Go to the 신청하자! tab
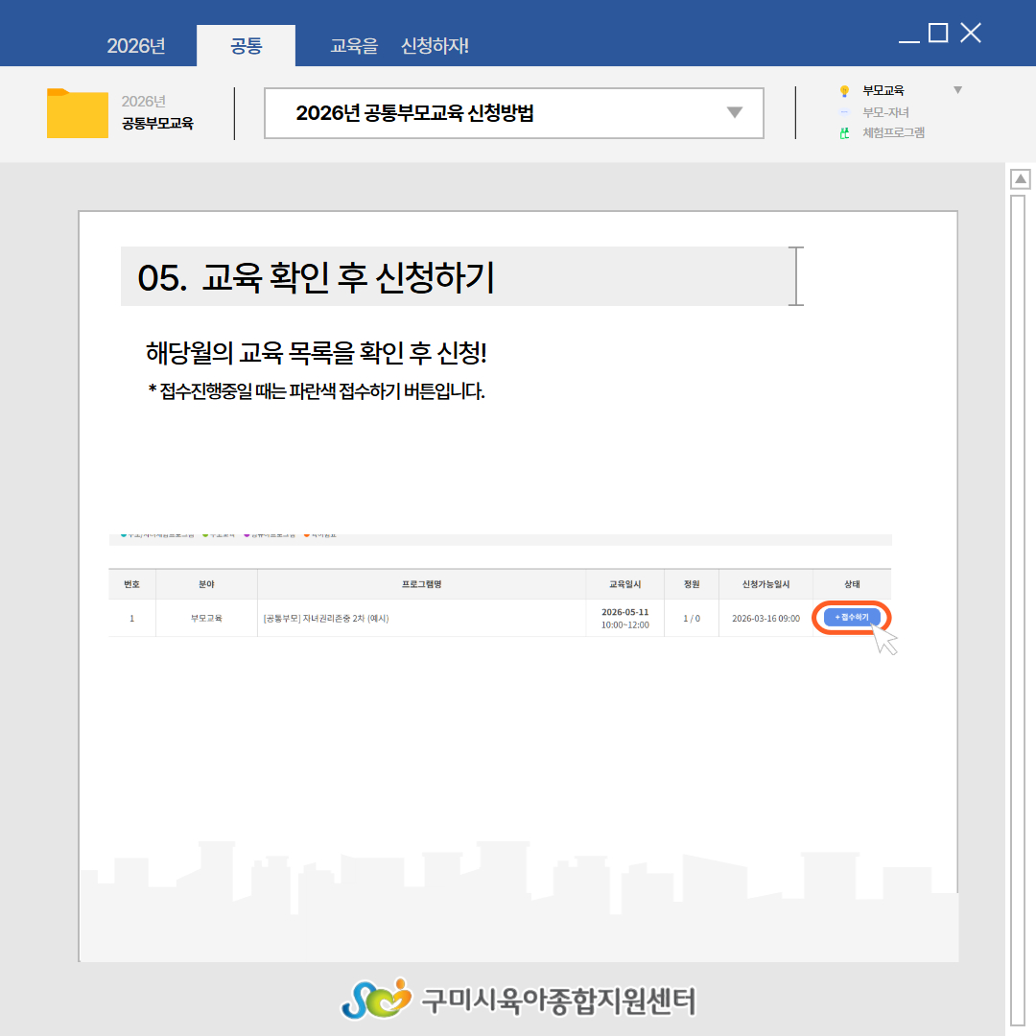Viewport: 1036px width, 1036px height. [x=435, y=46]
